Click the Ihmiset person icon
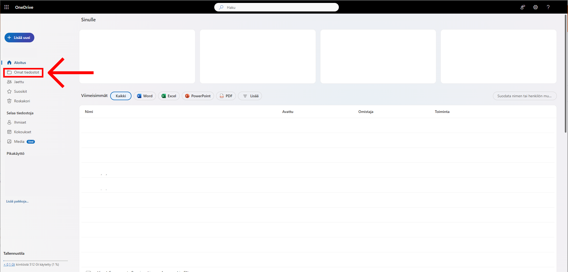 9,122
